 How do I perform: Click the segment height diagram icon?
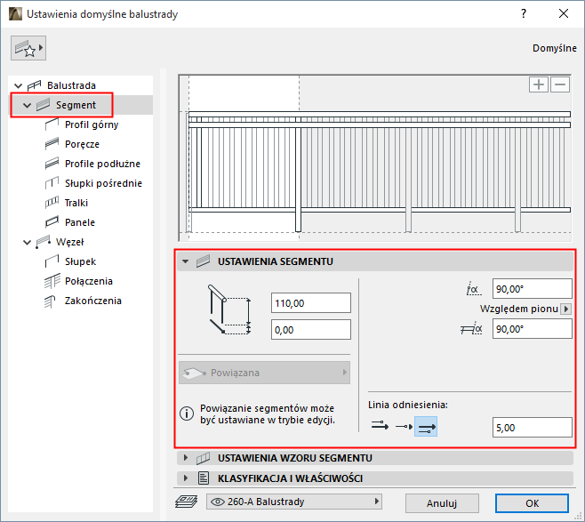pos(228,309)
